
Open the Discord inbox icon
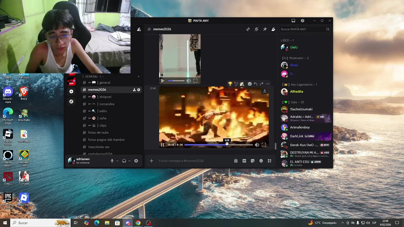[x=293, y=21]
